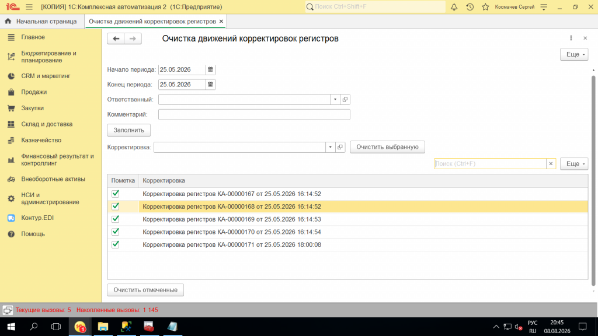Click the Корректировка column header
The height and width of the screenshot is (336, 598).
(363, 181)
